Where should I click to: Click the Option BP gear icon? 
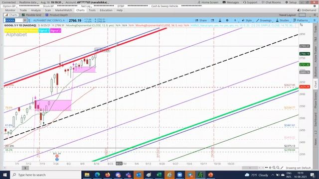click(315, 6)
